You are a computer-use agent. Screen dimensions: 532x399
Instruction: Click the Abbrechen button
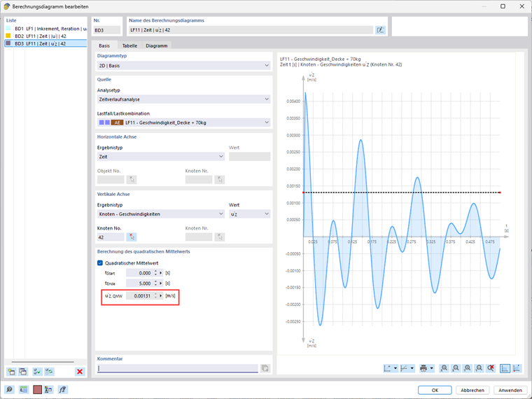click(x=472, y=390)
